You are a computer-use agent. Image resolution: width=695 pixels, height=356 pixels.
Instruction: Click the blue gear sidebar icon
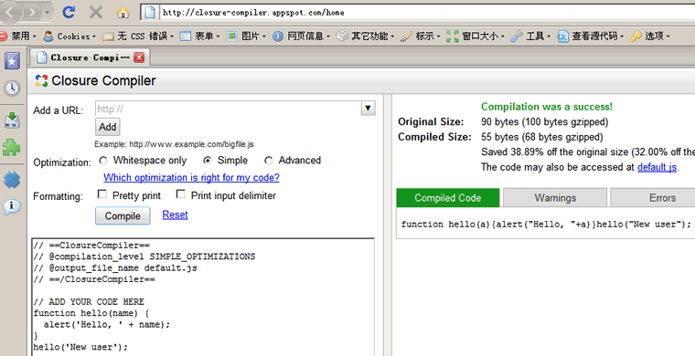12,180
